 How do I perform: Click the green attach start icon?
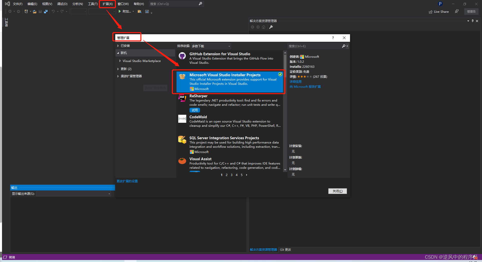(120, 11)
